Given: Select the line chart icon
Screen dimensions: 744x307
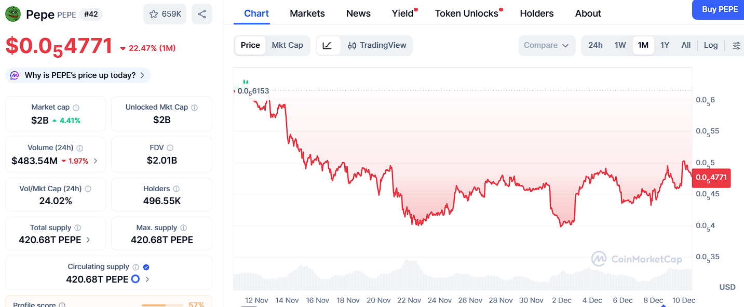Looking at the screenshot, I should click(x=327, y=46).
